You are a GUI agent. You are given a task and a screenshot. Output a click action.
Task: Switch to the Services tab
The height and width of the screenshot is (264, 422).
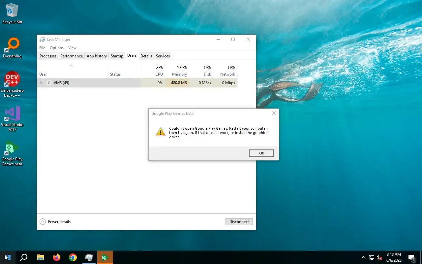(x=163, y=56)
